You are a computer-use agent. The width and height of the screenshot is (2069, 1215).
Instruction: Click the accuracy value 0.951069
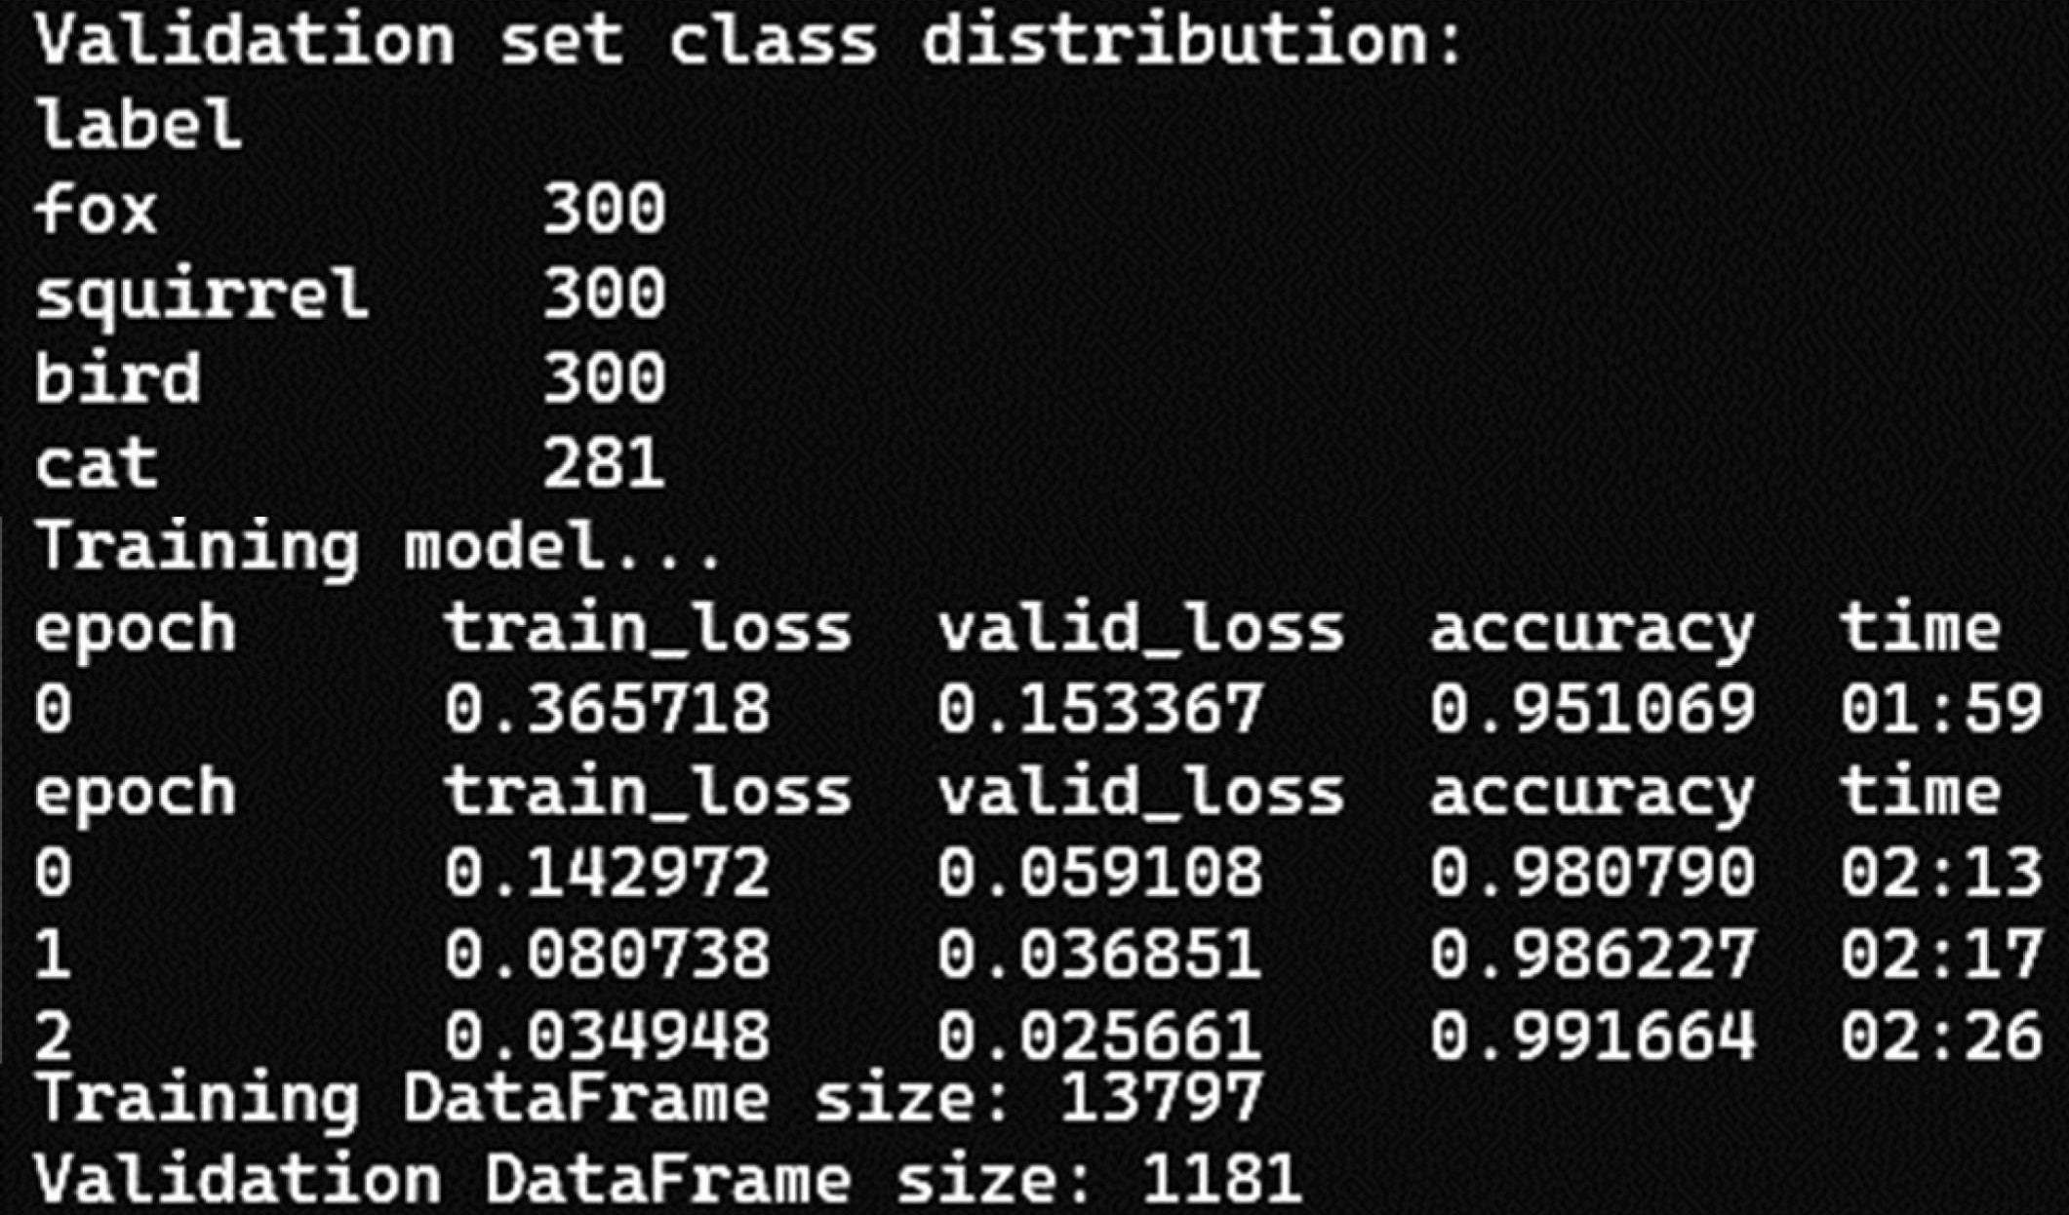click(1593, 709)
